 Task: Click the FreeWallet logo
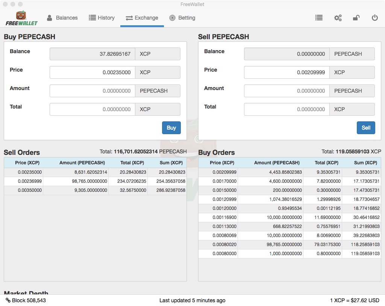21,18
